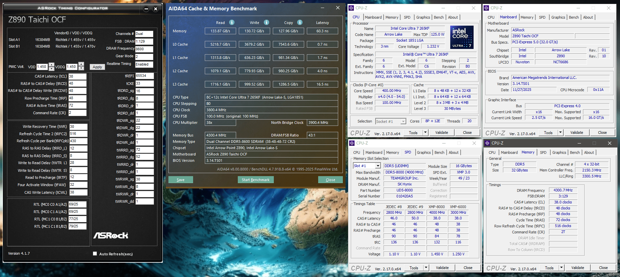Click the Intel Core Ultra 7 logo
This screenshot has height=277, width=620.
click(462, 37)
